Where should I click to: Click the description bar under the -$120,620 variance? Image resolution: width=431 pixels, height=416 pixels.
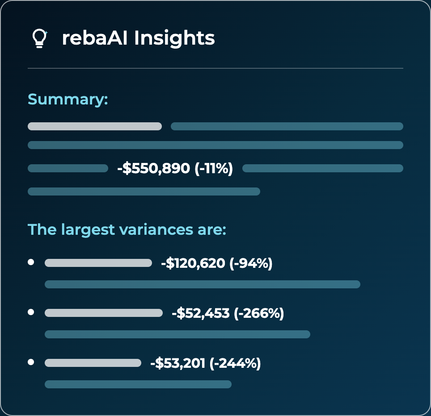[x=202, y=284]
